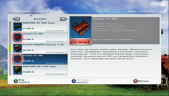Click the 23,779 $ sell price
Image resolution: width=169 pixels, height=96 pixels.
coord(82,82)
